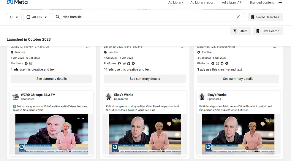The image size is (291, 161).
Task: Click Ekay's Works avatar in right card
Action: (x=202, y=97)
